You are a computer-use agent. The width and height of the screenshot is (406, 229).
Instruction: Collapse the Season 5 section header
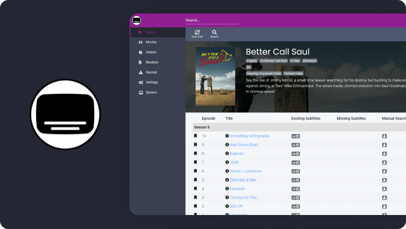202,127
